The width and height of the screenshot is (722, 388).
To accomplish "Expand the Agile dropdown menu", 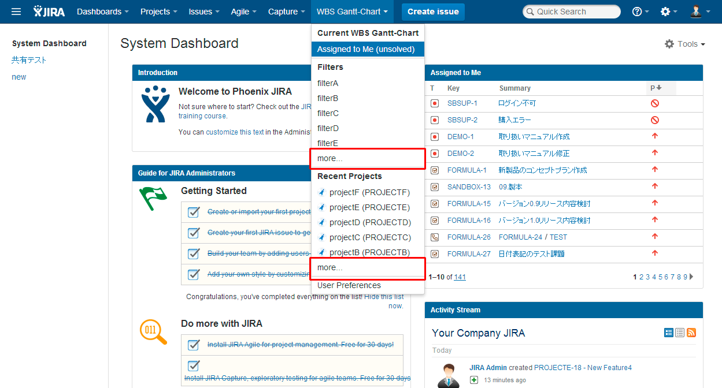I will click(x=243, y=12).
